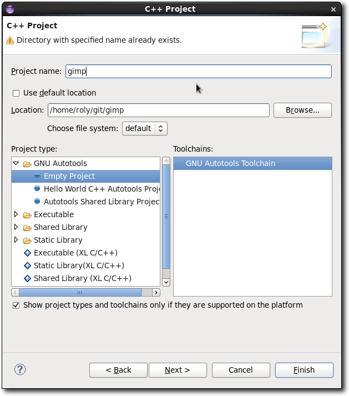Click the Hello World Autotools project icon
Screen dimensions: 349x396
[x=37, y=189]
